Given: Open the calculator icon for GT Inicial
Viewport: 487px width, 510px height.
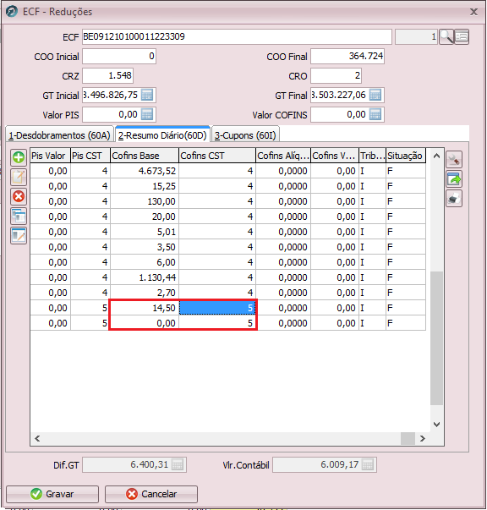Looking at the screenshot, I should tap(147, 96).
